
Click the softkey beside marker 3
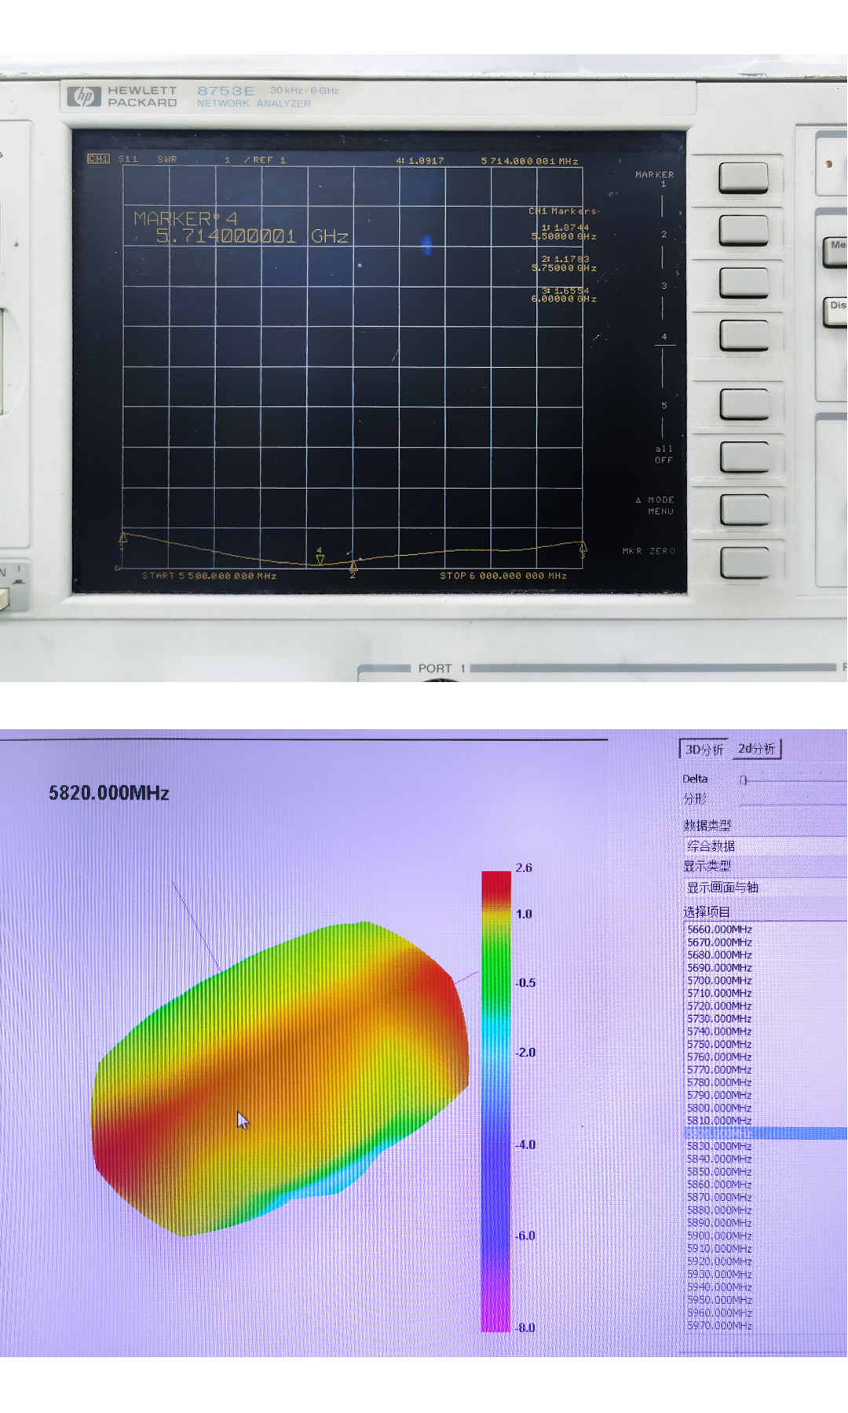pos(743,282)
